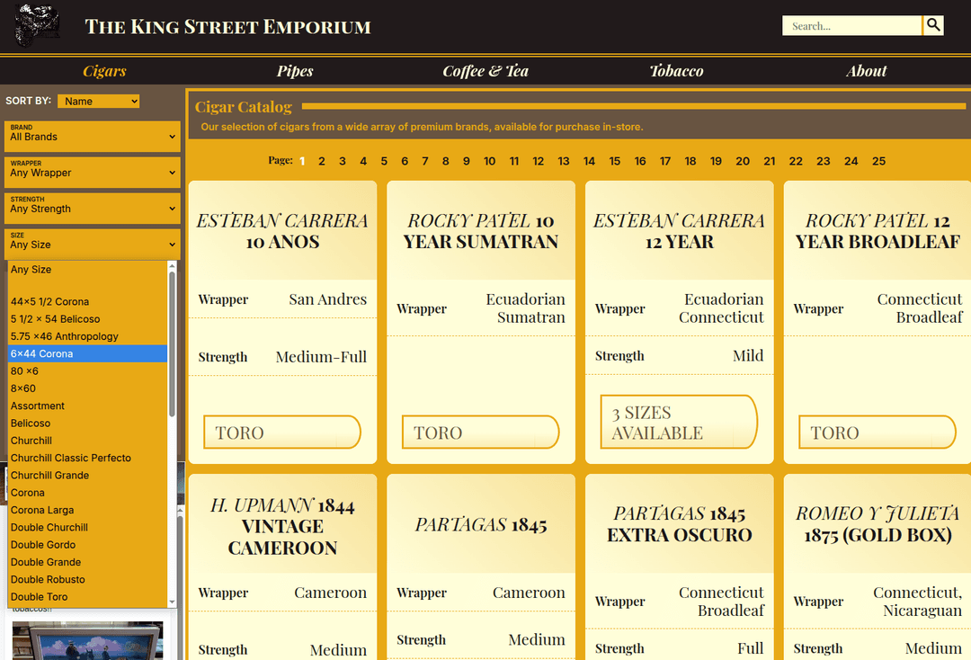
Task: Select Churchill Classic Perfecto size
Action: click(x=87, y=458)
